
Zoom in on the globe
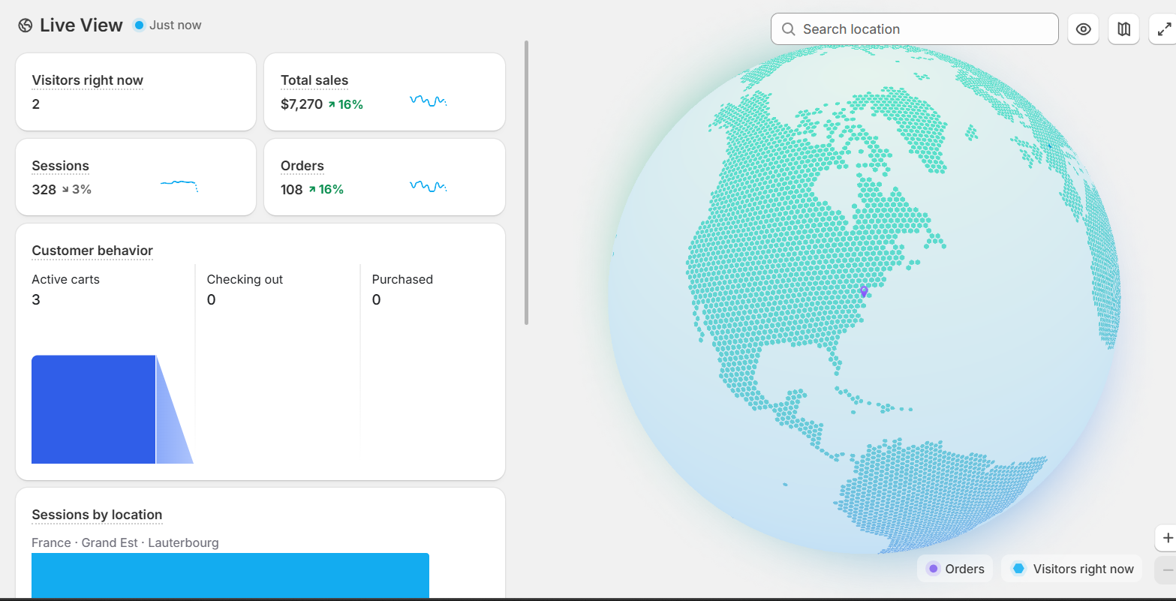1167,538
